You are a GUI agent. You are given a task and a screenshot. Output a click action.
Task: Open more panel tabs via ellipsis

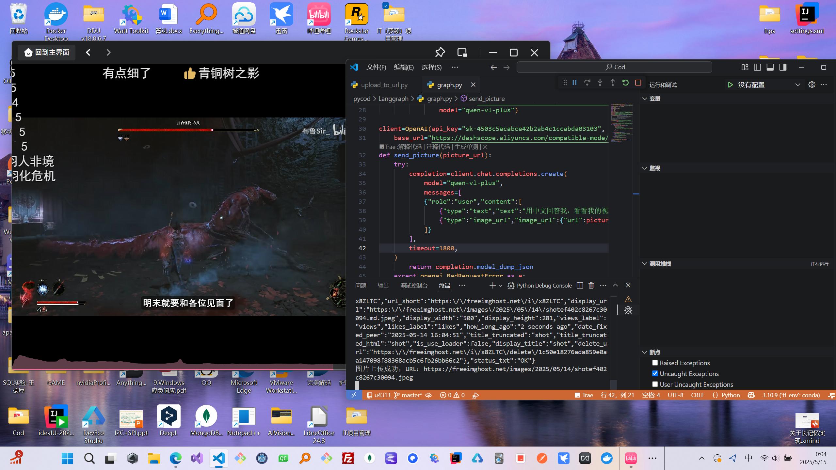462,286
